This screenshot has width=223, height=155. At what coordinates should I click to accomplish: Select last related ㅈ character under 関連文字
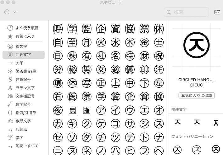tap(216, 123)
